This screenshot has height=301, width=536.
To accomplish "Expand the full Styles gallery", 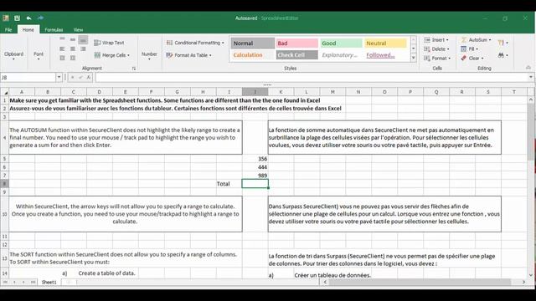I will [x=413, y=58].
